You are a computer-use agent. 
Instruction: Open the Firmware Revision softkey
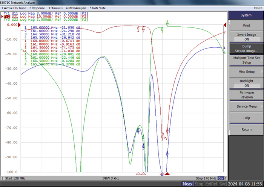246,94
